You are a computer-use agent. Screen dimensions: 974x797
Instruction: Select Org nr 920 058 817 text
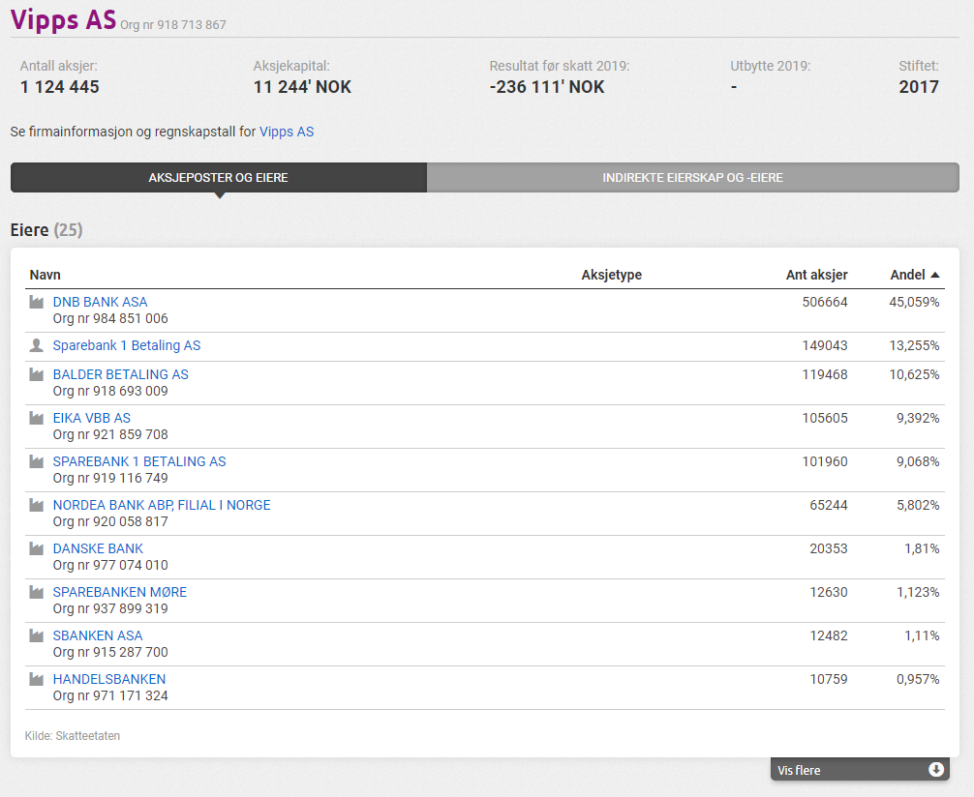(110, 521)
